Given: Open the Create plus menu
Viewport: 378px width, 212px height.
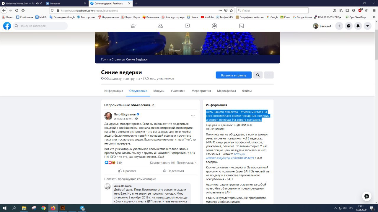Looking at the screenshot, I should 339,26.
